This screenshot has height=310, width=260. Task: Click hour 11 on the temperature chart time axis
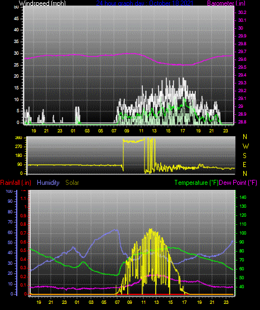(x=143, y=302)
